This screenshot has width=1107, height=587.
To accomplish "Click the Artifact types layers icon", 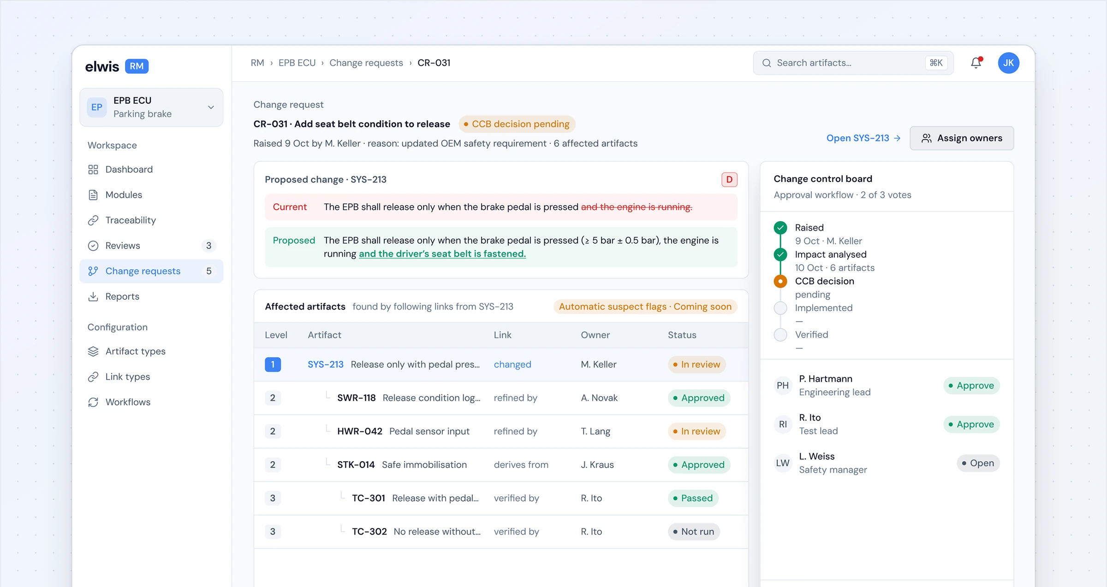I will 93,351.
